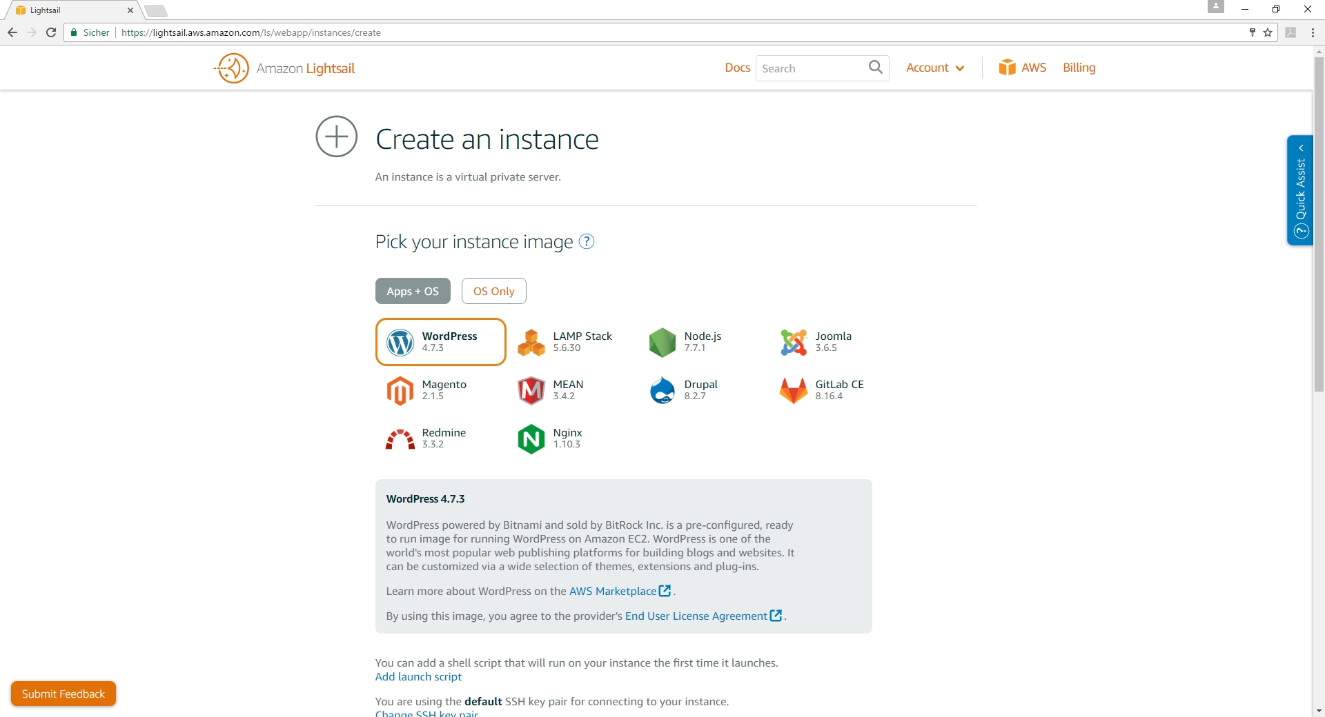Click the browser address bar URL

point(251,32)
